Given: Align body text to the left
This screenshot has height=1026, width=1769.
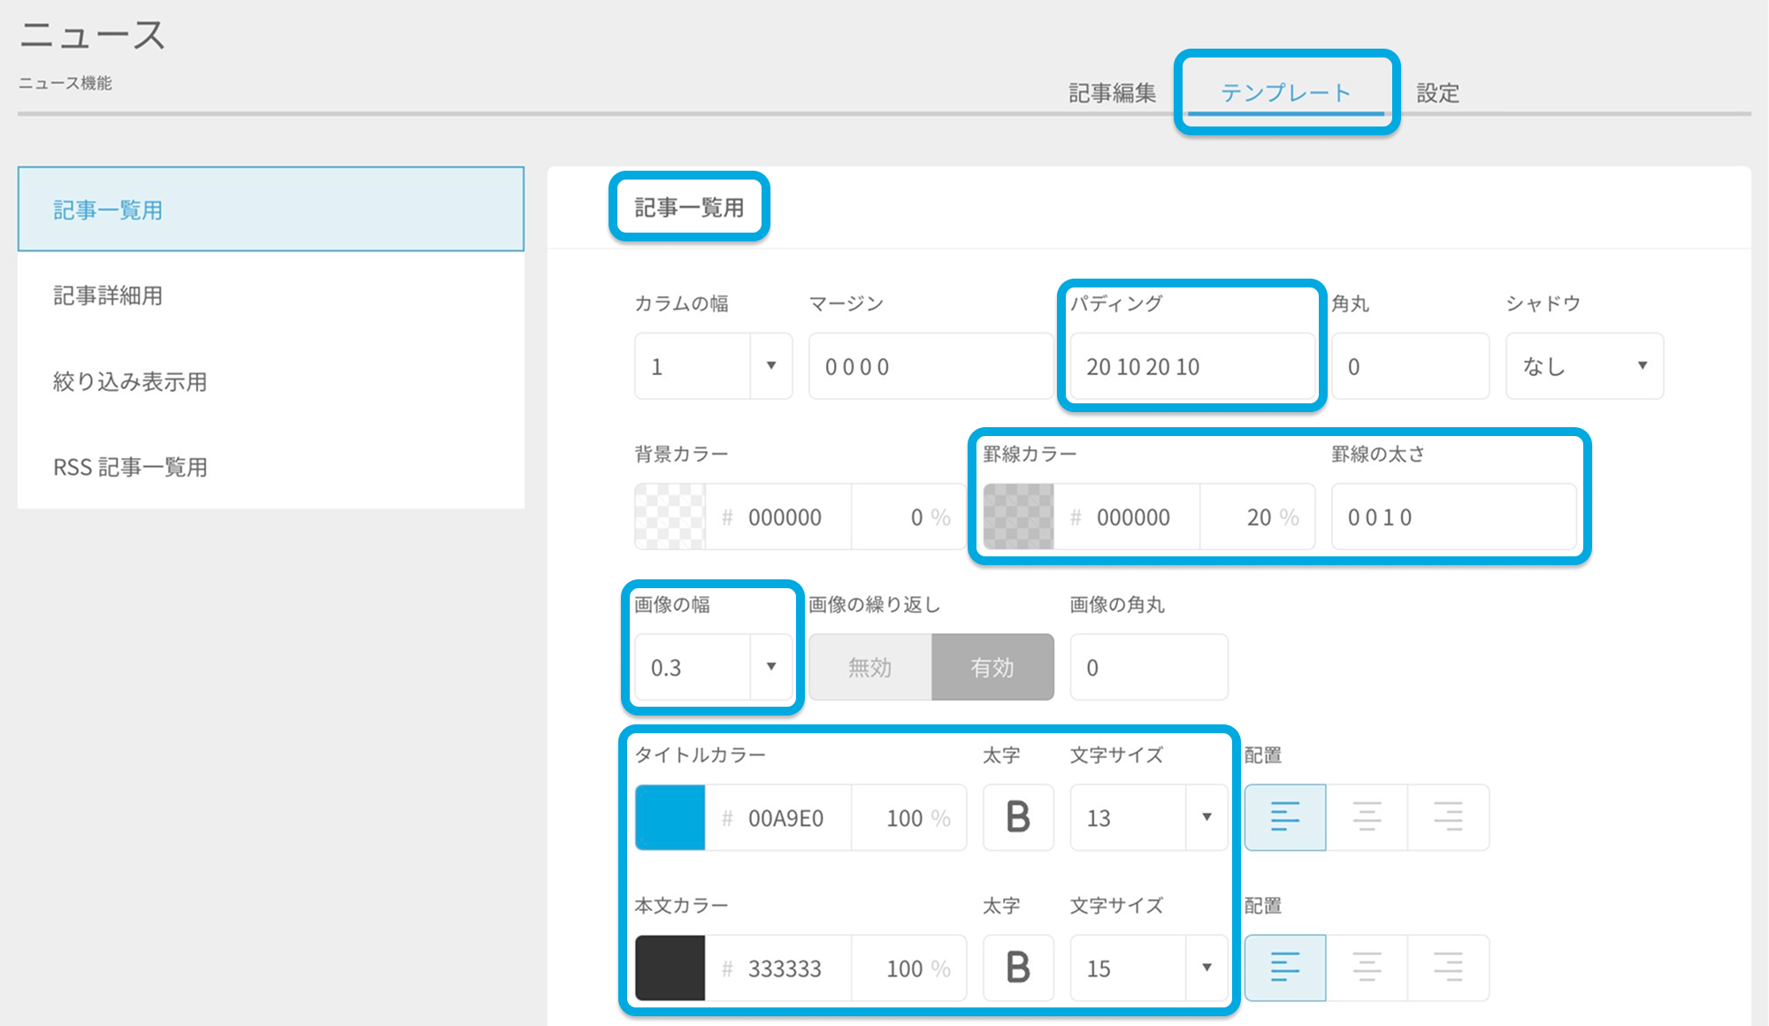Looking at the screenshot, I should 1285,968.
